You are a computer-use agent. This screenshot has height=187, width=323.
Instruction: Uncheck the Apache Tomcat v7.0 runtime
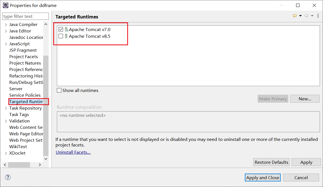tap(61, 29)
